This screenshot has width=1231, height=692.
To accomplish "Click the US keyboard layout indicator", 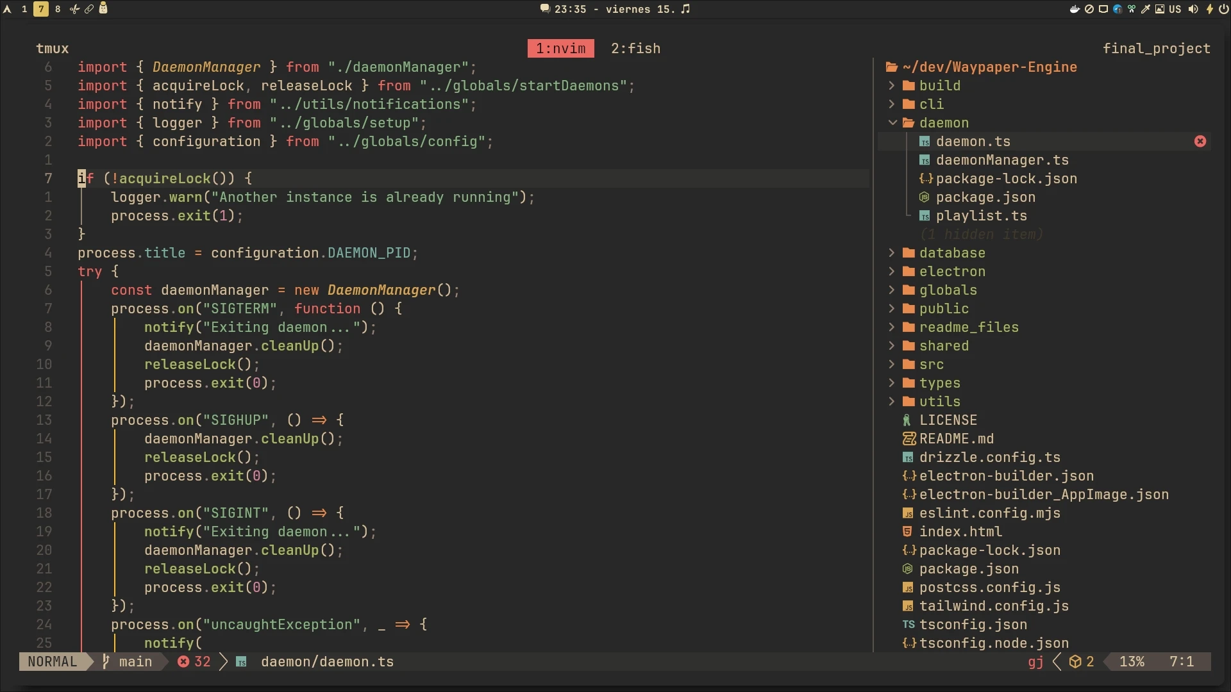I will tap(1175, 9).
